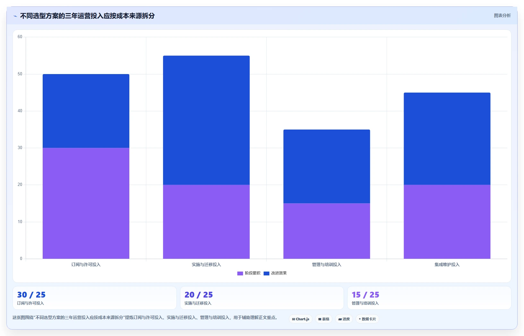Click the 管理与培训投入 x-axis label
This screenshot has width=524, height=336.
tap(327, 265)
